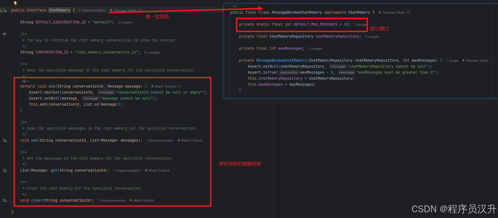Open the '1 implementation' hint beside the get method
The image size is (498, 218).
point(127,171)
